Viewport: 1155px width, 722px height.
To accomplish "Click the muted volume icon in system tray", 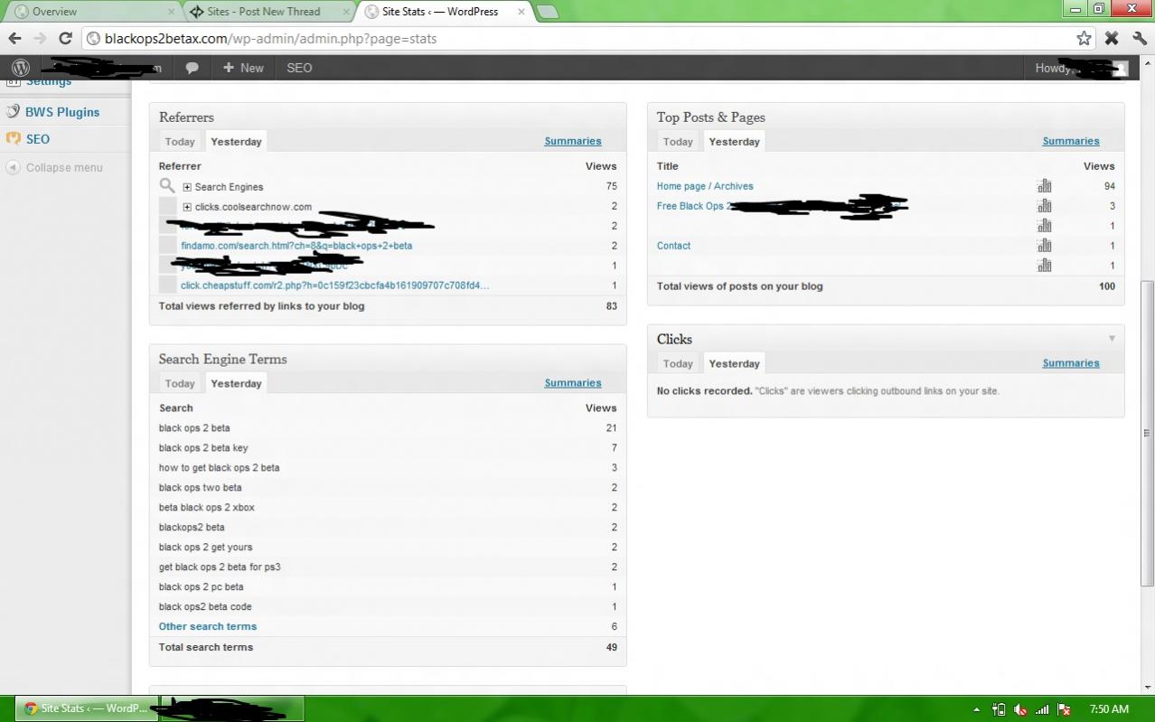I will 1020,709.
